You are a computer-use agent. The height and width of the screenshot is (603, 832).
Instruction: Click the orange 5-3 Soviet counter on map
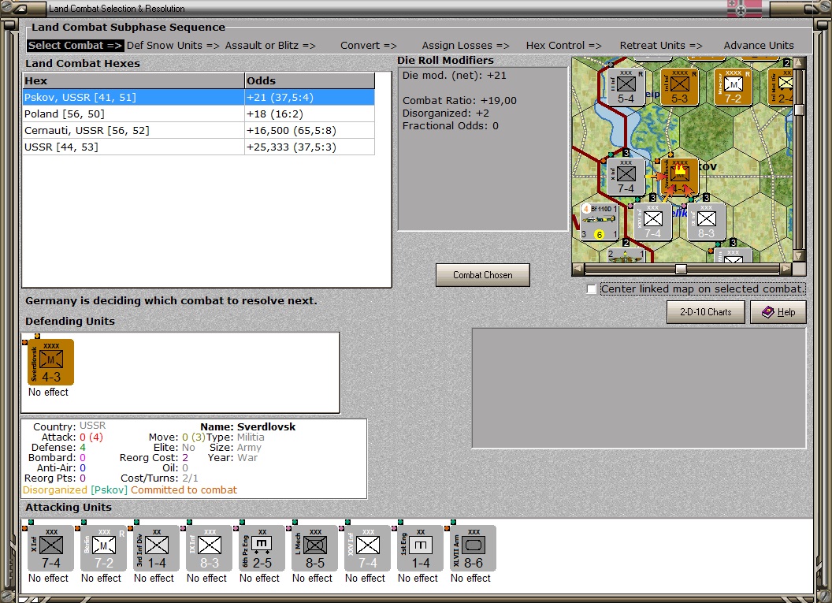[x=679, y=87]
